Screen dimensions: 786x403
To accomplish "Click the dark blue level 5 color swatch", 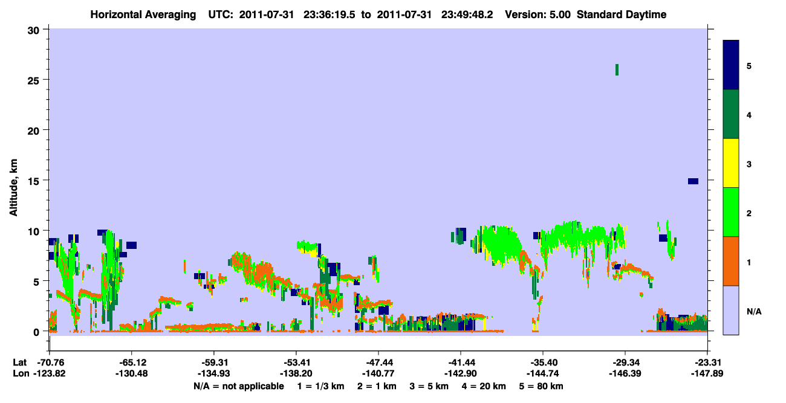I will (731, 65).
